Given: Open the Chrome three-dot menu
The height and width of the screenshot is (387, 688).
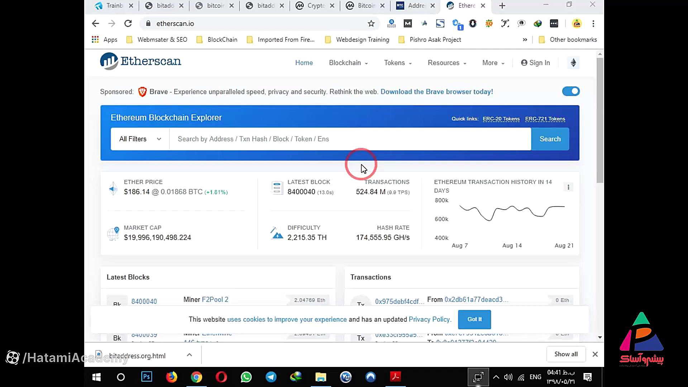Looking at the screenshot, I should [x=593, y=24].
